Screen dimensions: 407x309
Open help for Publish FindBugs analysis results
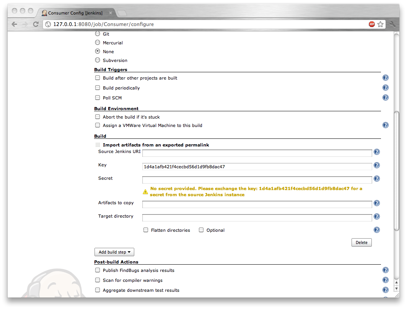tap(386, 270)
